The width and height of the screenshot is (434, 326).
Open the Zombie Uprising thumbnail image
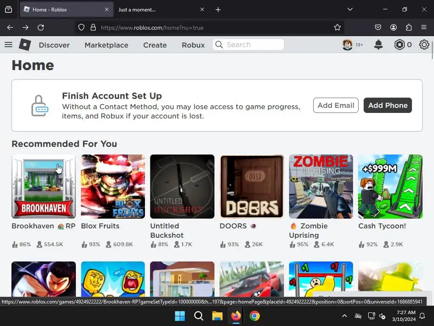pos(321,187)
